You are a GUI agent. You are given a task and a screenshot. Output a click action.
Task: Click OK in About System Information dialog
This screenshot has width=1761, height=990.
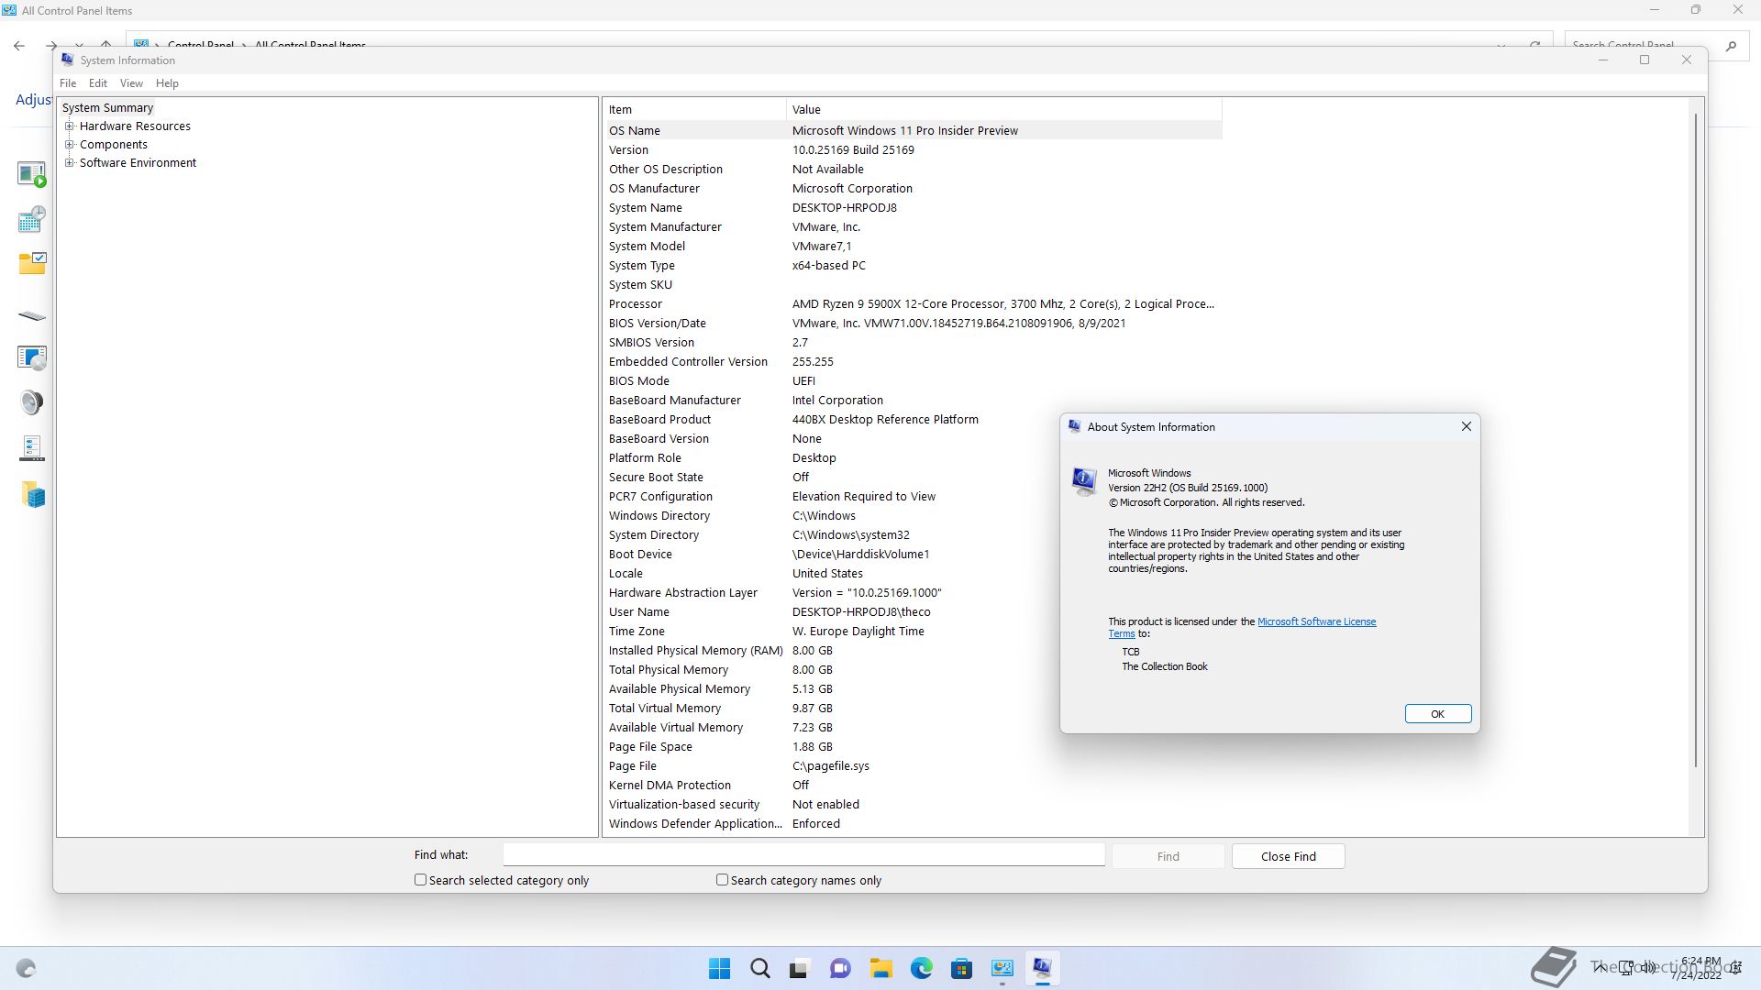(x=1437, y=714)
